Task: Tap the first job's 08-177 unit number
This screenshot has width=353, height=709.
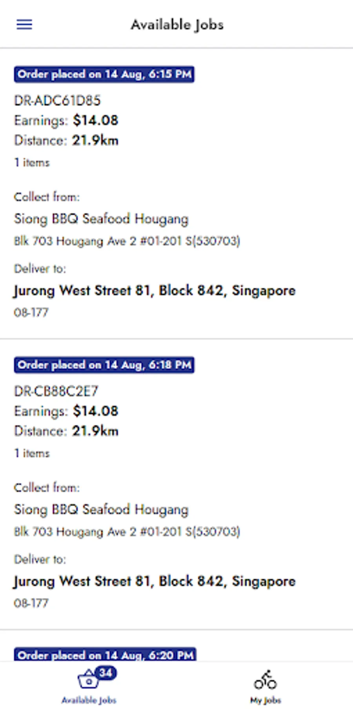Action: (31, 313)
